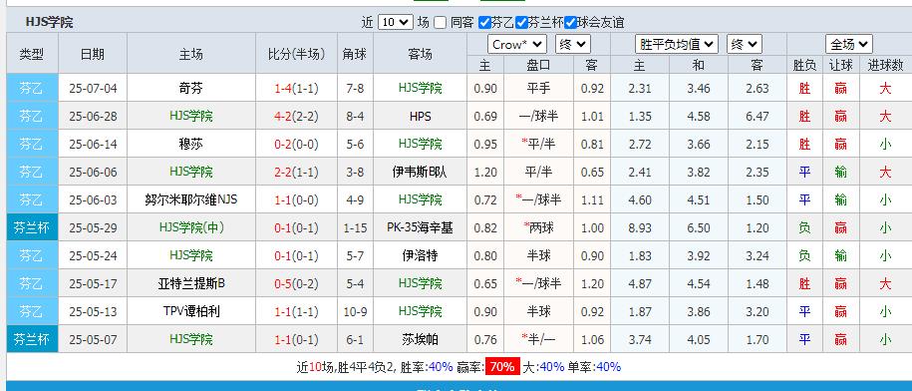
Task: Uncheck the 芬乙 league filter
Action: (x=484, y=23)
